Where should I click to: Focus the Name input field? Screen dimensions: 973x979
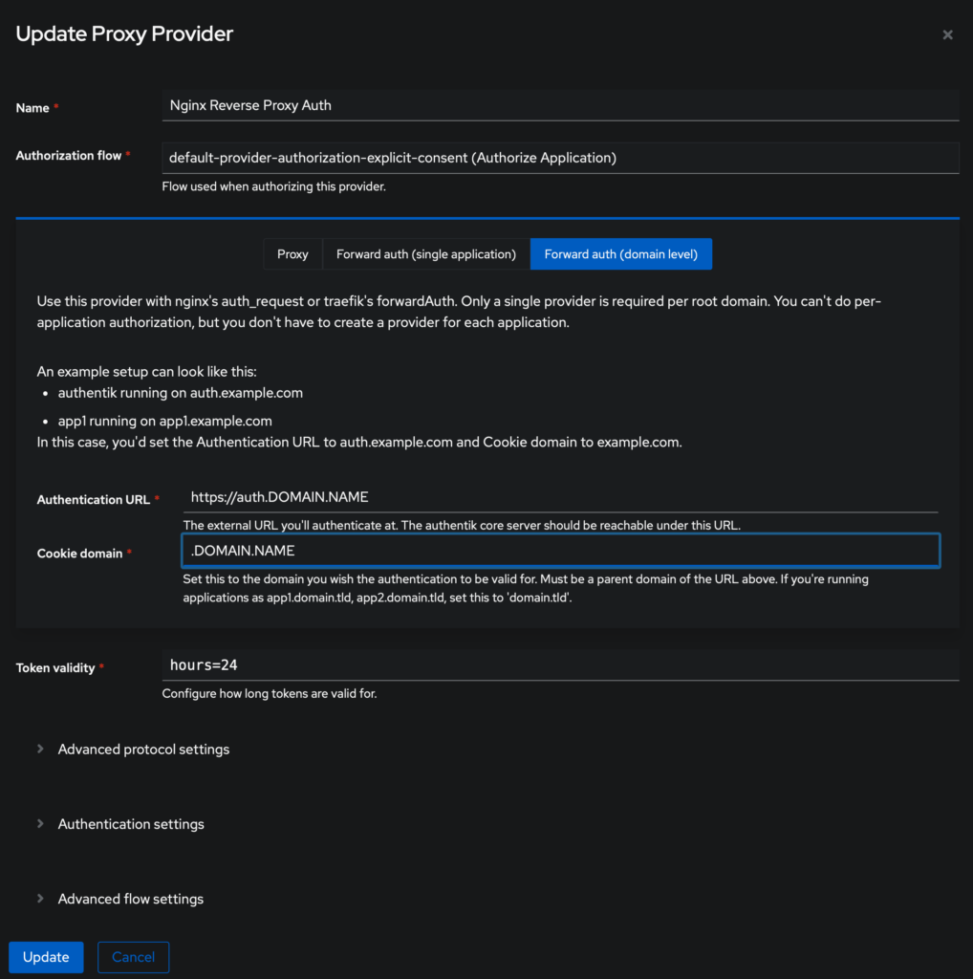560,105
